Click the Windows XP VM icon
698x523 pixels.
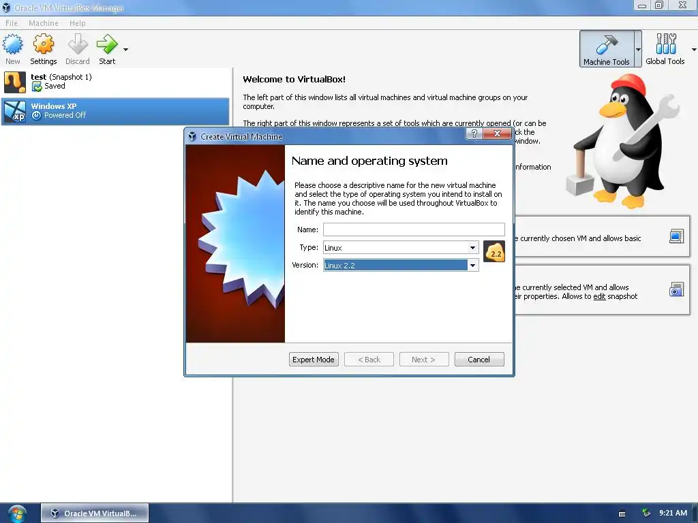pos(15,111)
